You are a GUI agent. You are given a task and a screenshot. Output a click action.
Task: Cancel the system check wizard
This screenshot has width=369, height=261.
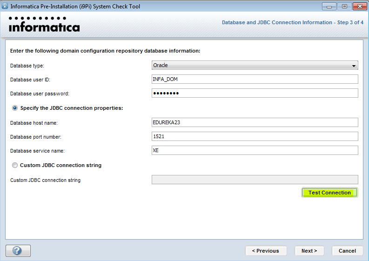click(347, 251)
